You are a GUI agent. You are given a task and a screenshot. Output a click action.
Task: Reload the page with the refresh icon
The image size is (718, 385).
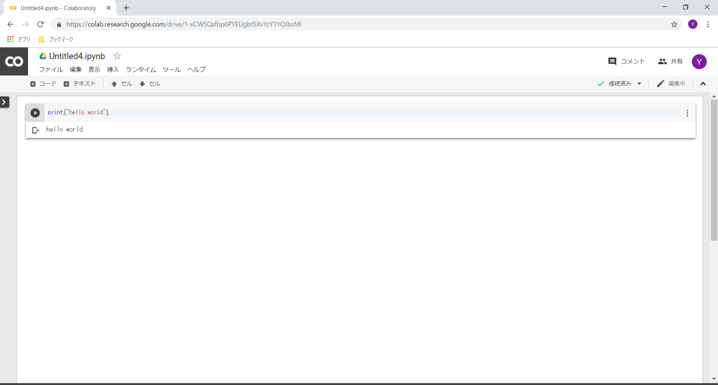coord(40,24)
